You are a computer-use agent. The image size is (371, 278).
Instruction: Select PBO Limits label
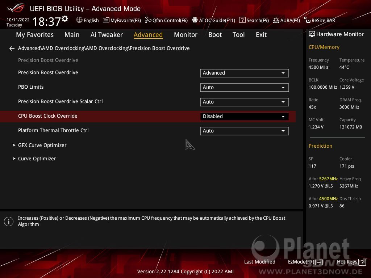click(31, 87)
